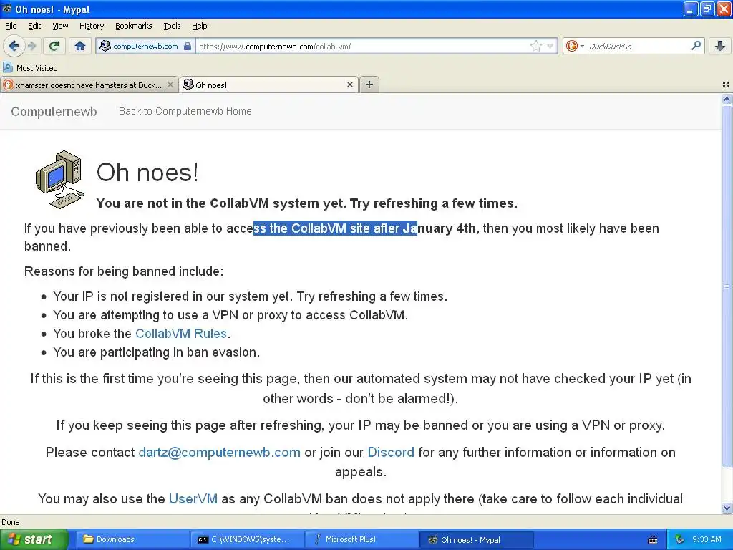Open the Help menu
The width and height of the screenshot is (733, 550).
tap(199, 26)
